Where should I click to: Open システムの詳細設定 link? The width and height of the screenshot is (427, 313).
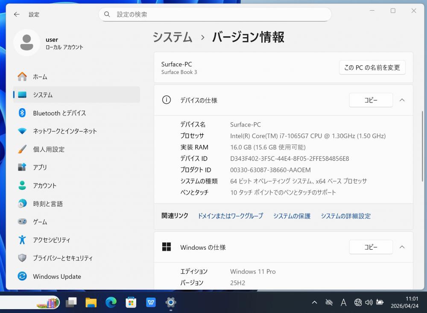345,216
